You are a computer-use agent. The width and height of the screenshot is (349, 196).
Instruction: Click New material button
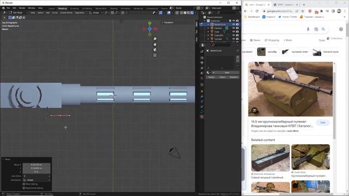[227, 72]
